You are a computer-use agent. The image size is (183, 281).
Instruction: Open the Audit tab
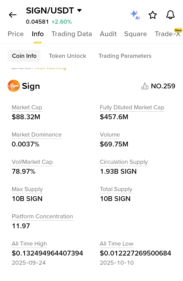[108, 34]
